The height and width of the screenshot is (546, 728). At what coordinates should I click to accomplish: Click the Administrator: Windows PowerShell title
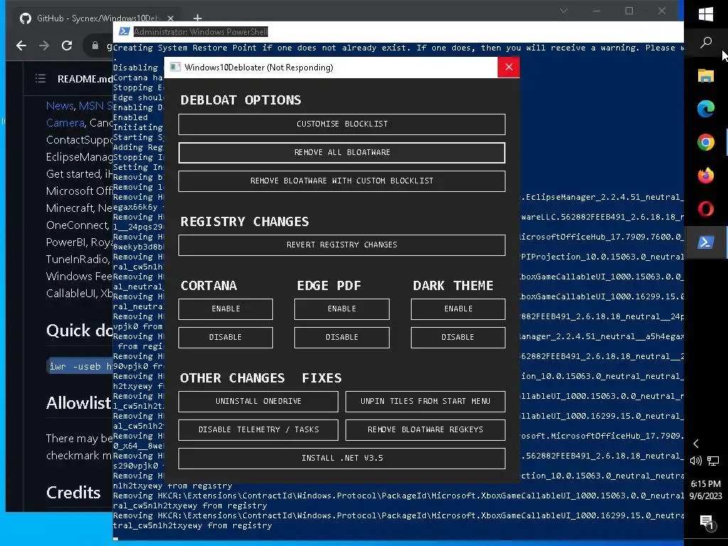click(x=200, y=31)
